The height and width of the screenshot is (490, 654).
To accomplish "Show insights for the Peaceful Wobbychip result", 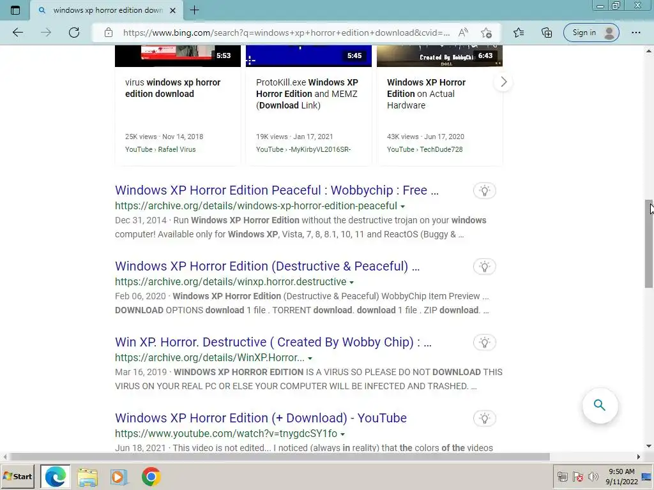I will 484,191.
